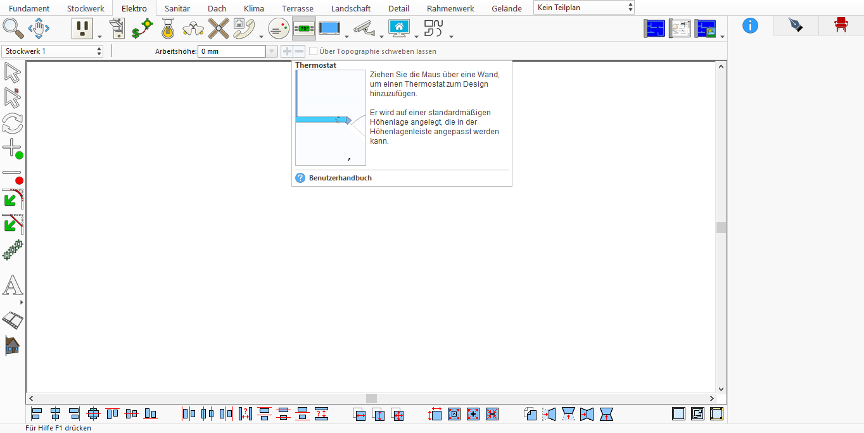Click the vertical scrollbar thumb
This screenshot has width=864, height=433.
721,227
